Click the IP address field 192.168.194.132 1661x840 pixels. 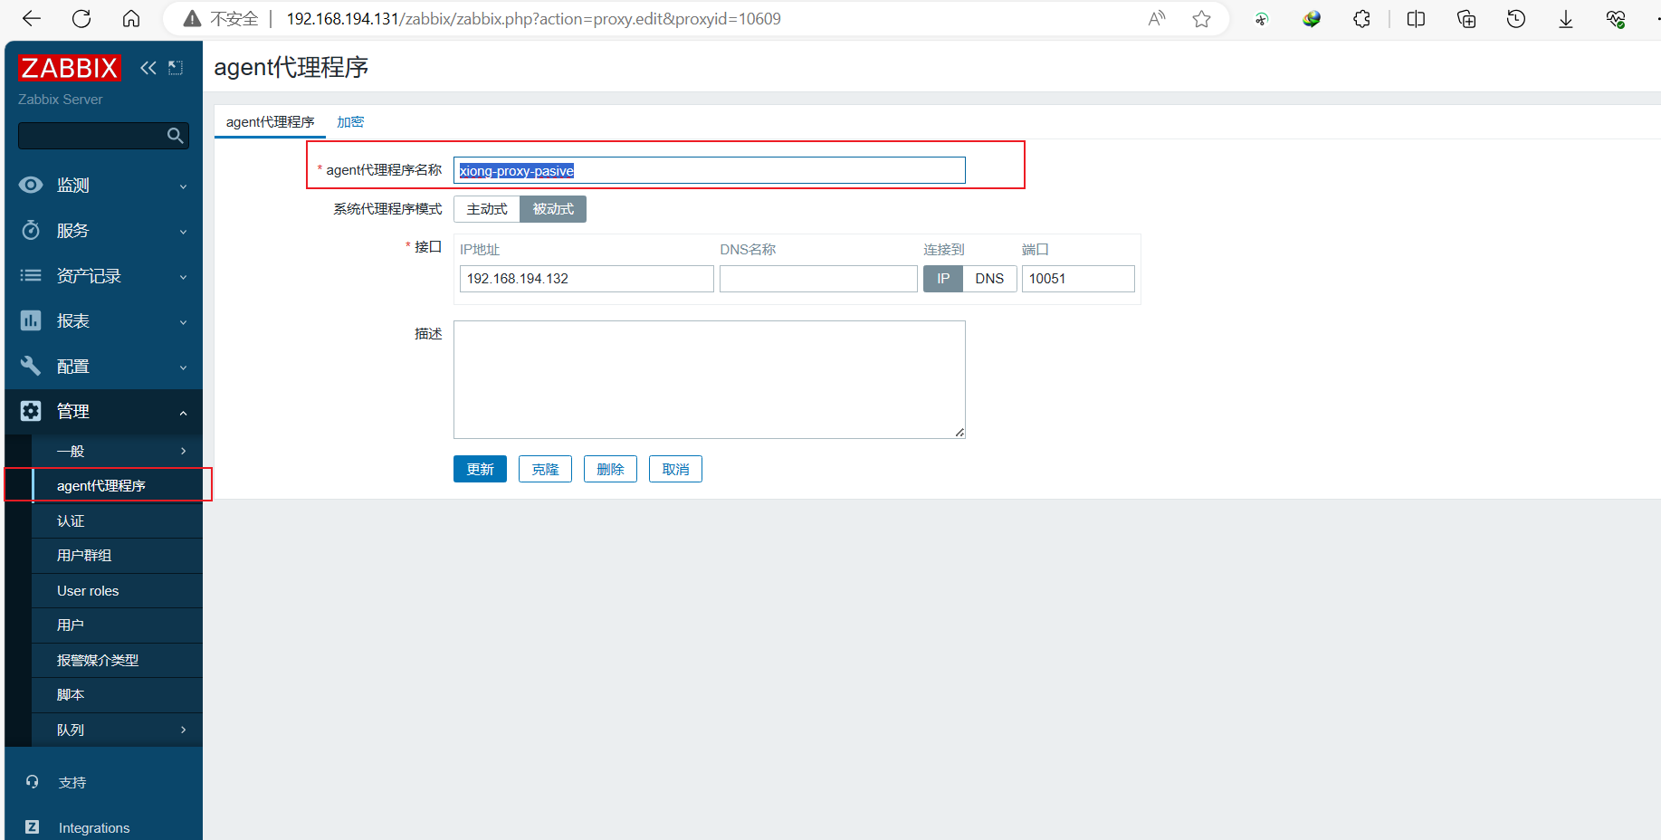[587, 279]
